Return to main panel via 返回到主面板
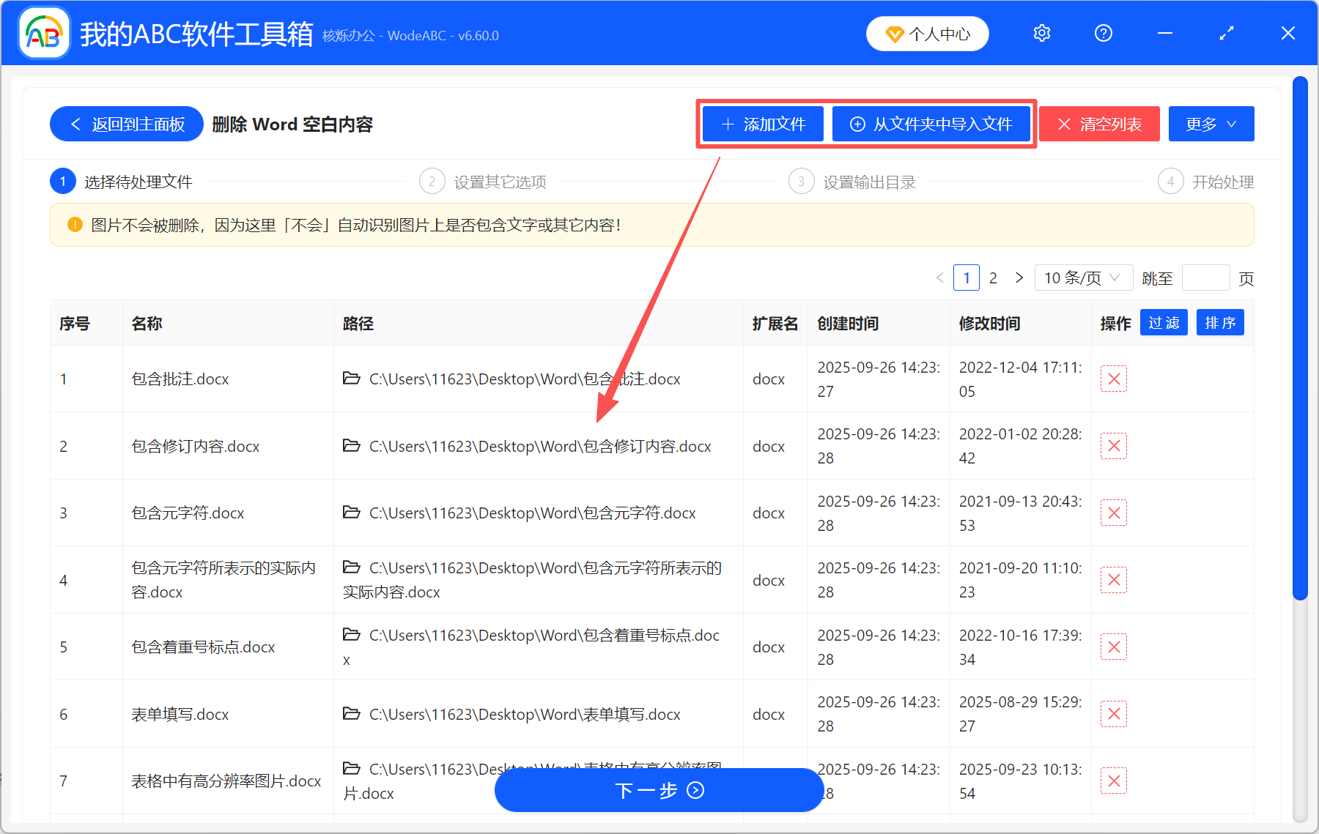The height and width of the screenshot is (834, 1319). 126,124
